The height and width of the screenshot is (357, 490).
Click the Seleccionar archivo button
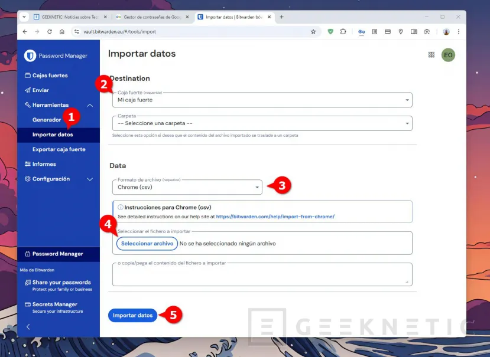click(147, 243)
